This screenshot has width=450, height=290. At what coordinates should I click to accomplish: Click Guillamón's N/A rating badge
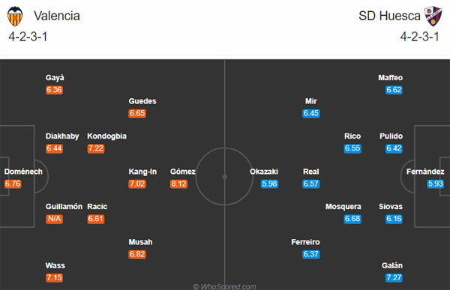pos(54,219)
